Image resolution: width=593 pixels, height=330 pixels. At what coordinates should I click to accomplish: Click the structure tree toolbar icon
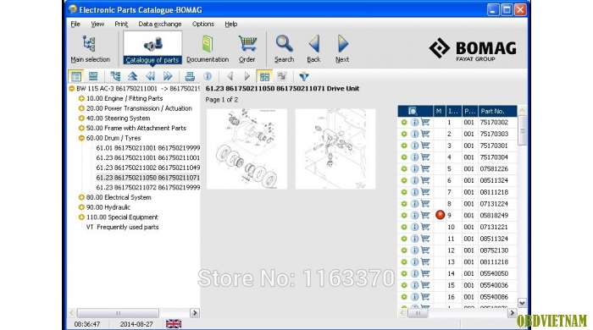click(115, 76)
